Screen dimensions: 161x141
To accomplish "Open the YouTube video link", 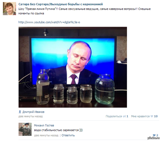I will pos(49,22).
